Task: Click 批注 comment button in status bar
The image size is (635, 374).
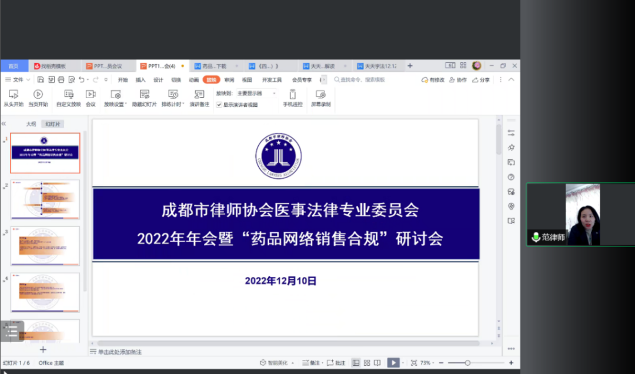Action: (336, 363)
